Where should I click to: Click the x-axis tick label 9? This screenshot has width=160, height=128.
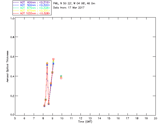[x=52, y=118]
